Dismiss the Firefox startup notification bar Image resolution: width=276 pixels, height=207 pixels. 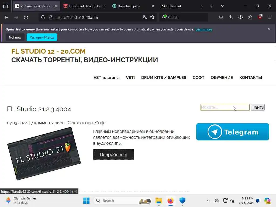(269, 29)
